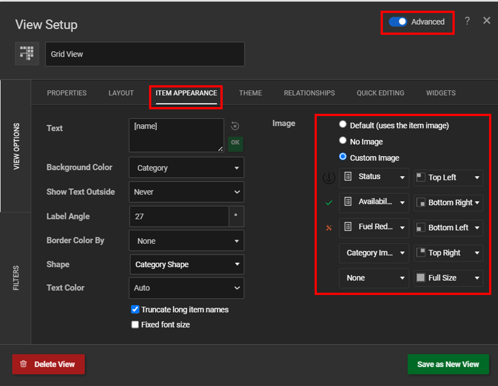Click the trash icon on Delete View
This screenshot has width=498, height=386.
point(24,364)
